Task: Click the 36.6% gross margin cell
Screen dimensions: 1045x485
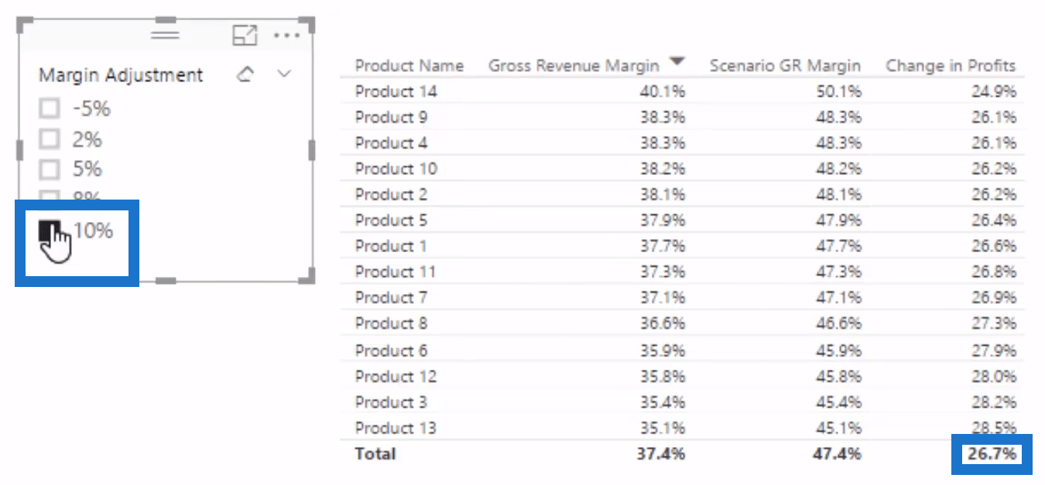Action: pyautogui.click(x=664, y=323)
